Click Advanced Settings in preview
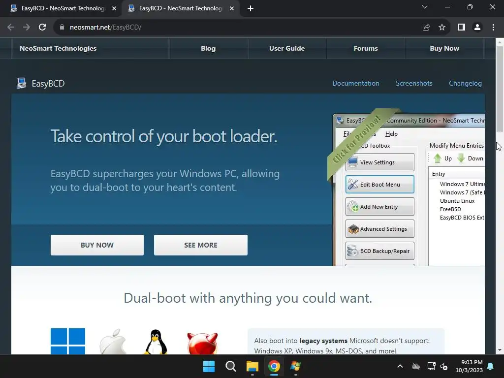504x378 pixels. [379, 229]
